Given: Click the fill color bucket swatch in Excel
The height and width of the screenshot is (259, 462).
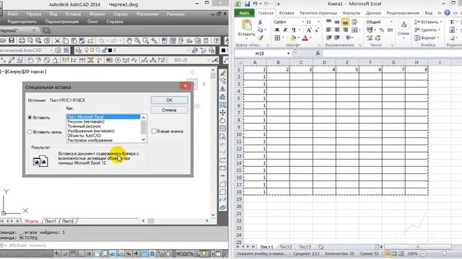Looking at the screenshot, I should pyautogui.click(x=293, y=38).
